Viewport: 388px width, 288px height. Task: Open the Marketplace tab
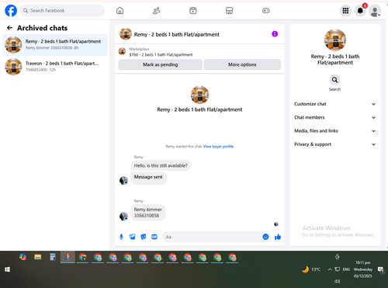pos(230,11)
